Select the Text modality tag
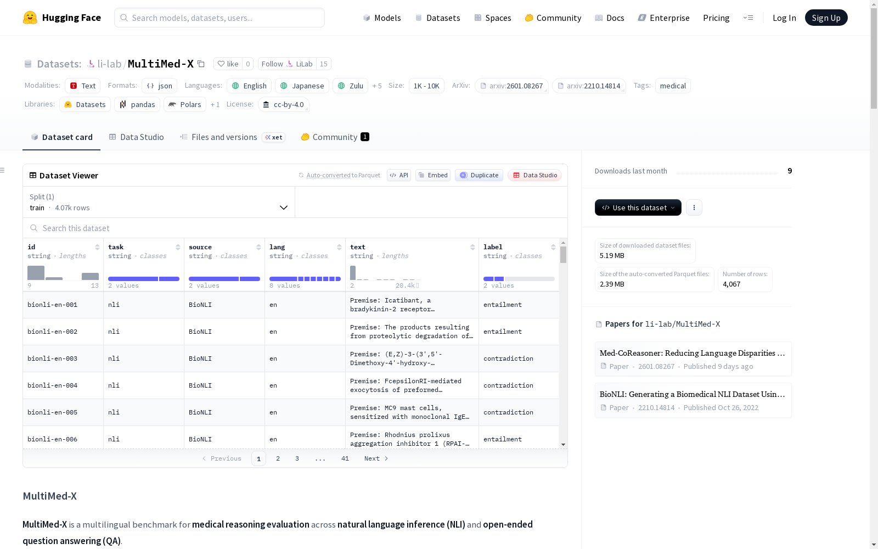Screen dimensions: 878x549 pos(83,86)
